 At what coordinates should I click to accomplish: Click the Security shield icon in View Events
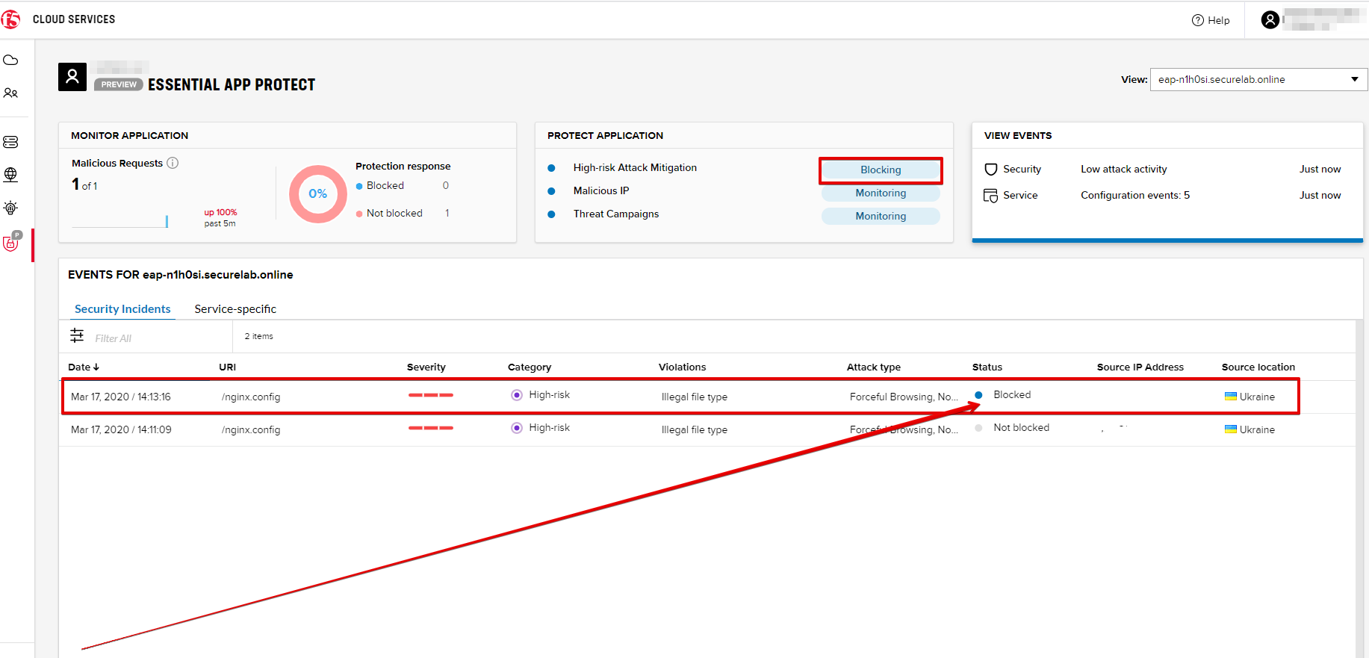991,170
